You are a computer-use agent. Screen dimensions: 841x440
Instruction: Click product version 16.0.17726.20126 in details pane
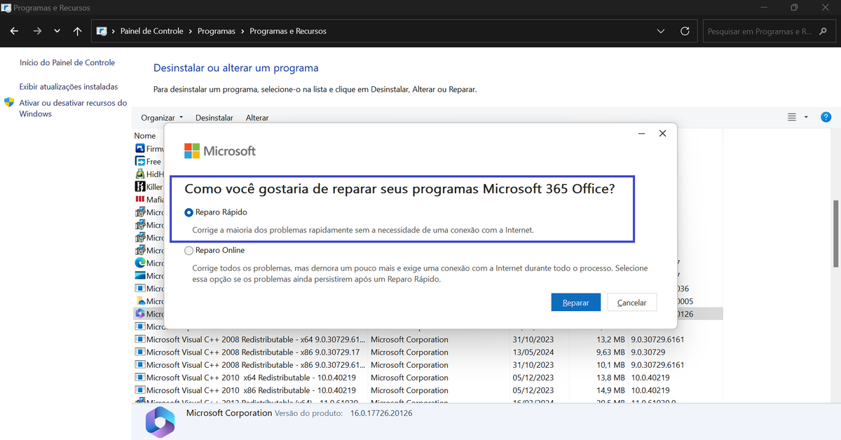point(381,413)
